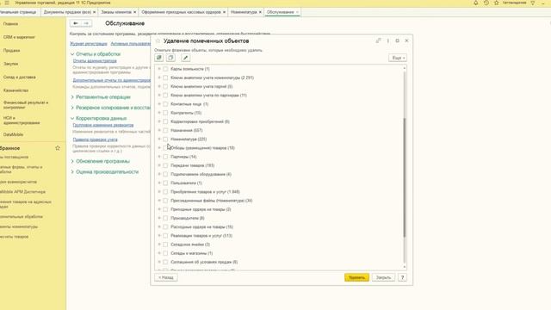Tick the Пользователи (1) checkbox

[x=165, y=183]
